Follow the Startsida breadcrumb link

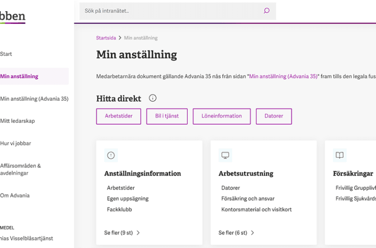tap(106, 38)
